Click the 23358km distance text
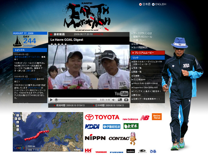Viewport: 208px width, 155px height. click(30, 46)
